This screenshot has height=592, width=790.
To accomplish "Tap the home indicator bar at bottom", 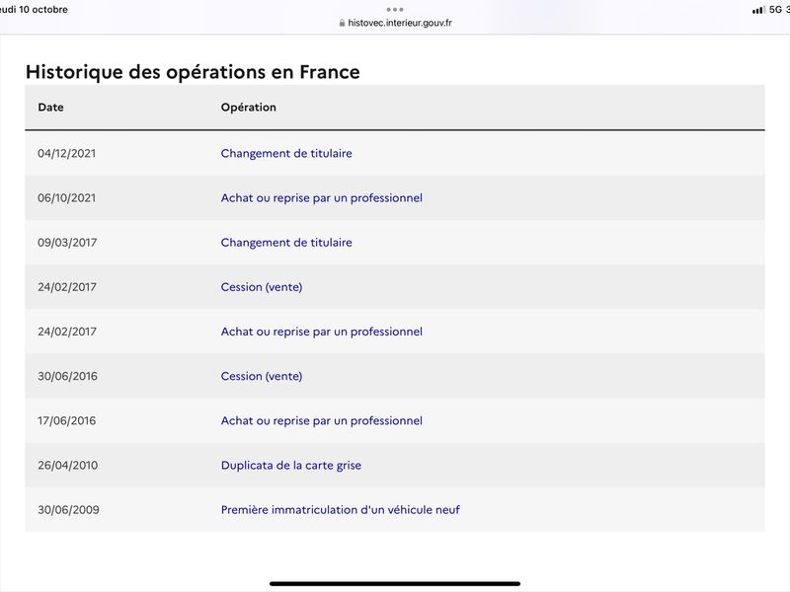I will (394, 583).
